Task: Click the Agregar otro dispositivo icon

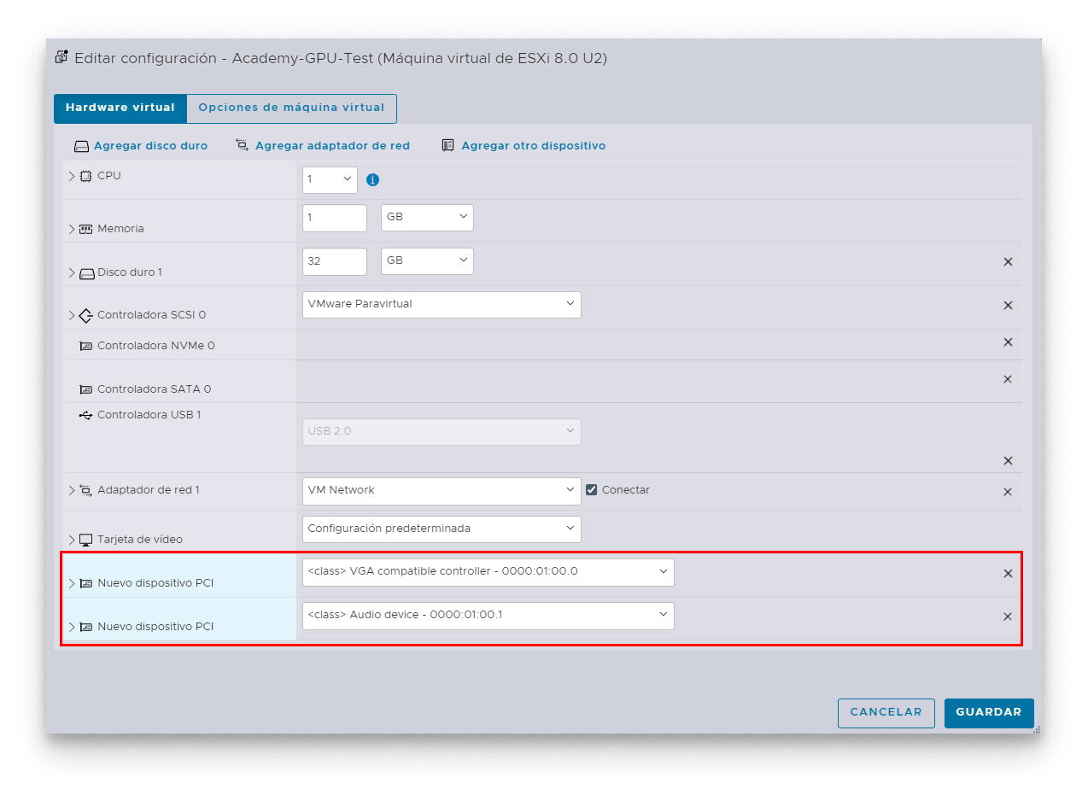Action: pos(447,146)
